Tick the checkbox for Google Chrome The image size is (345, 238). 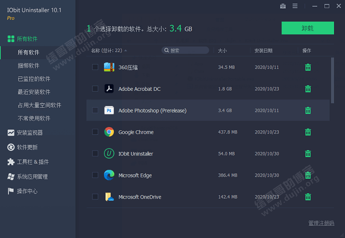[95, 132]
